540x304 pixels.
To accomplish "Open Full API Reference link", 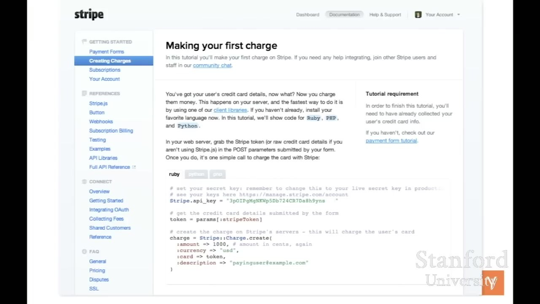I will 110,167.
